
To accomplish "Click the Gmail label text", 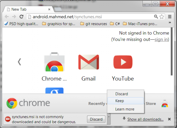I will click(x=88, y=79).
